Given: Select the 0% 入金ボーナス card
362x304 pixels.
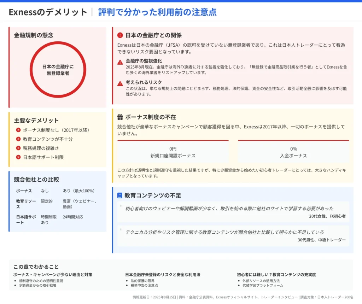Looking at the screenshot, I should (293, 152).
